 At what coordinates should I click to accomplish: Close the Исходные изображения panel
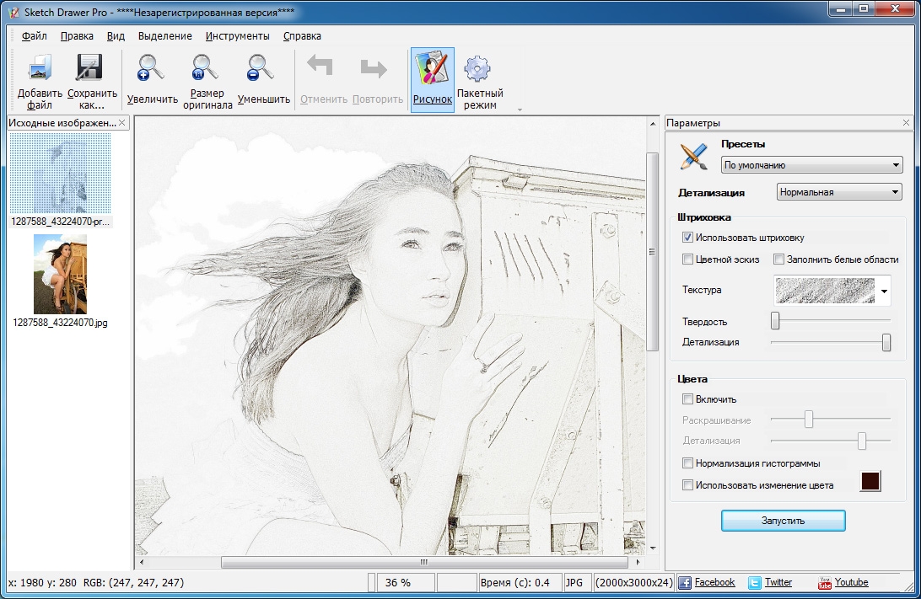pyautogui.click(x=121, y=123)
